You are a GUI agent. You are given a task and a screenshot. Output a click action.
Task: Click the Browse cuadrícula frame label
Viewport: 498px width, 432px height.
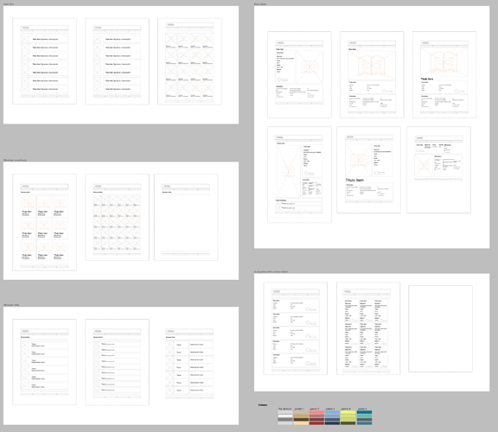[x=16, y=160]
